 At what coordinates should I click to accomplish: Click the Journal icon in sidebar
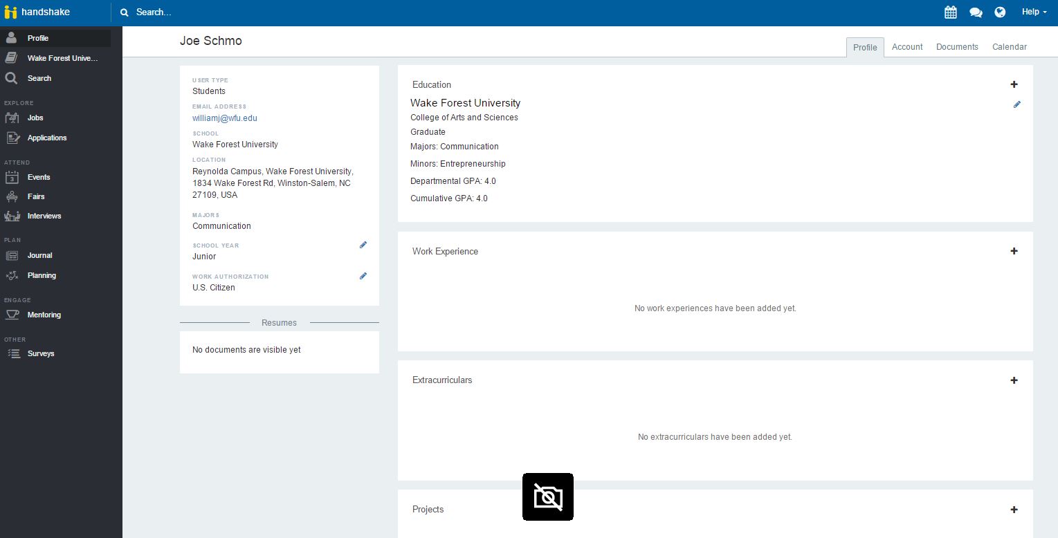pos(12,255)
